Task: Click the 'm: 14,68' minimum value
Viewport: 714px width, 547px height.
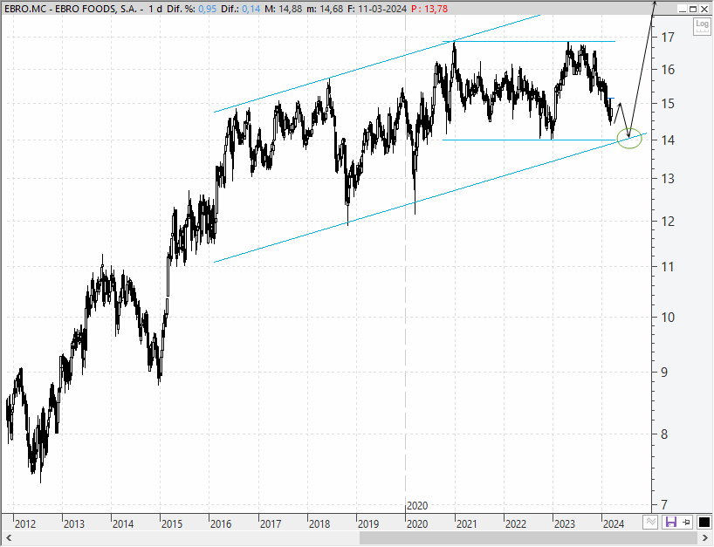Action: [x=325, y=9]
